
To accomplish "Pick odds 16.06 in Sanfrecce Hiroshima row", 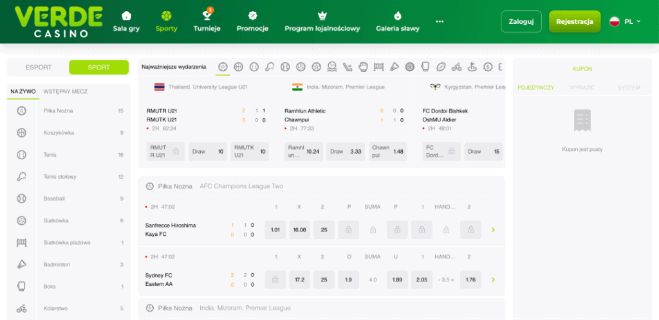I will pos(300,230).
